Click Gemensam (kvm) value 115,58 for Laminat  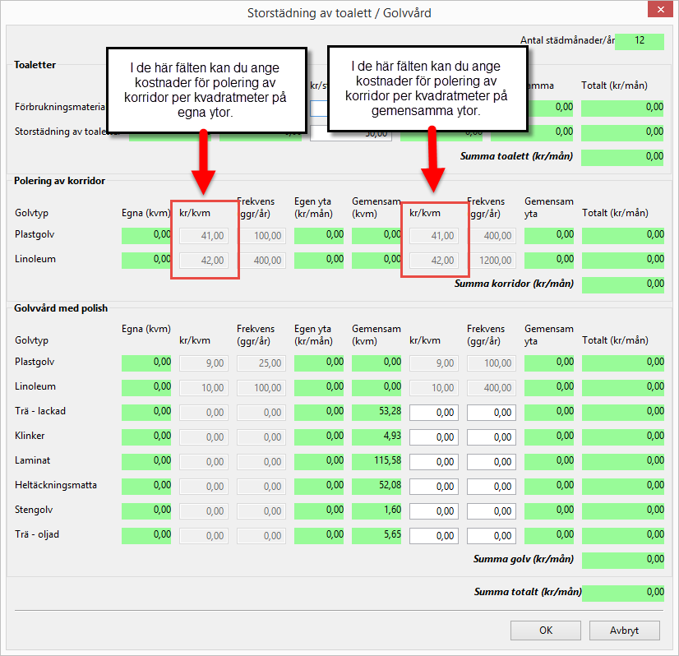point(376,462)
